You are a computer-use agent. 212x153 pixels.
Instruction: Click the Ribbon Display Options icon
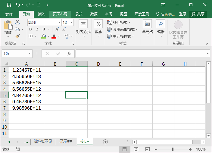click(x=163, y=5)
